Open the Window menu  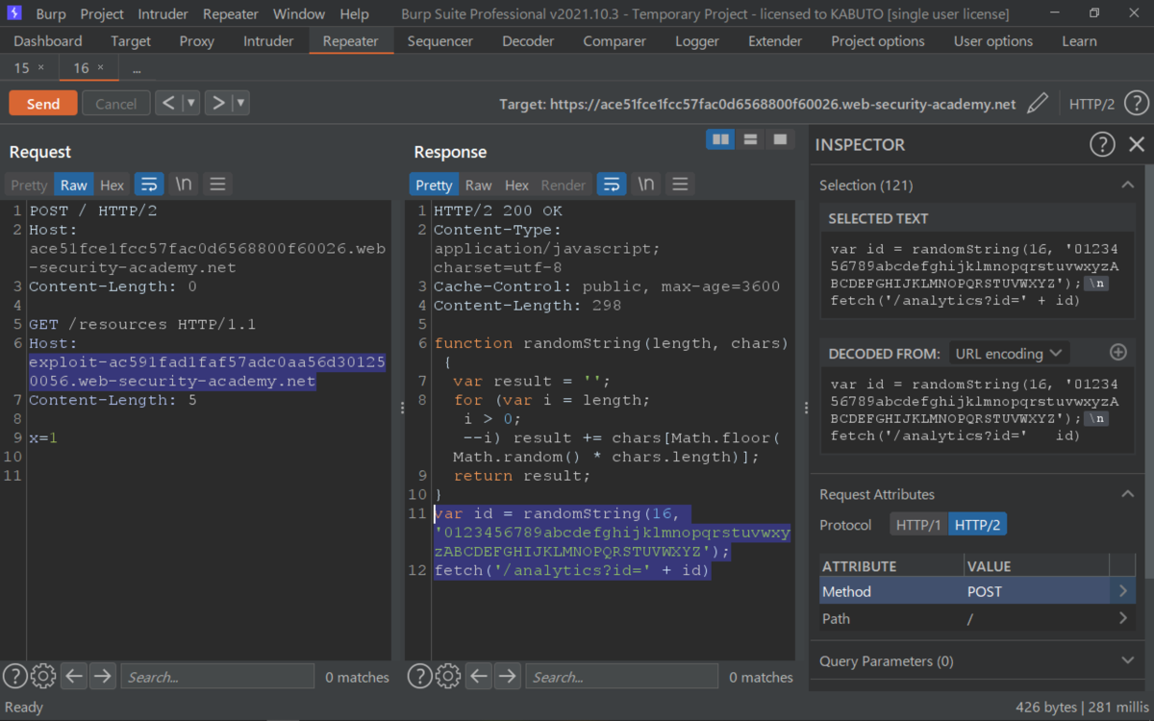click(x=299, y=14)
